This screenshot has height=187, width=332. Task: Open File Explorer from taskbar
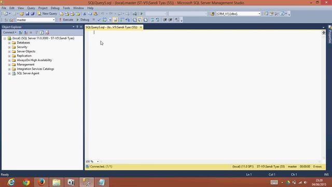57,182
